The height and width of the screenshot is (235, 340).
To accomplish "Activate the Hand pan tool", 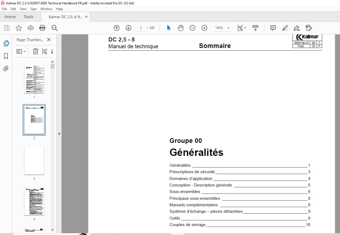I will (x=181, y=28).
